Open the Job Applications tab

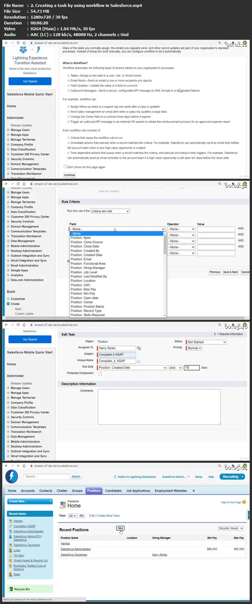(138, 491)
